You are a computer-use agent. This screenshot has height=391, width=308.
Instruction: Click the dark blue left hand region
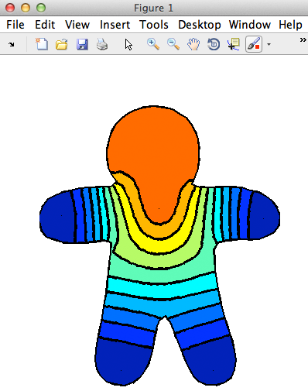coord(58,217)
